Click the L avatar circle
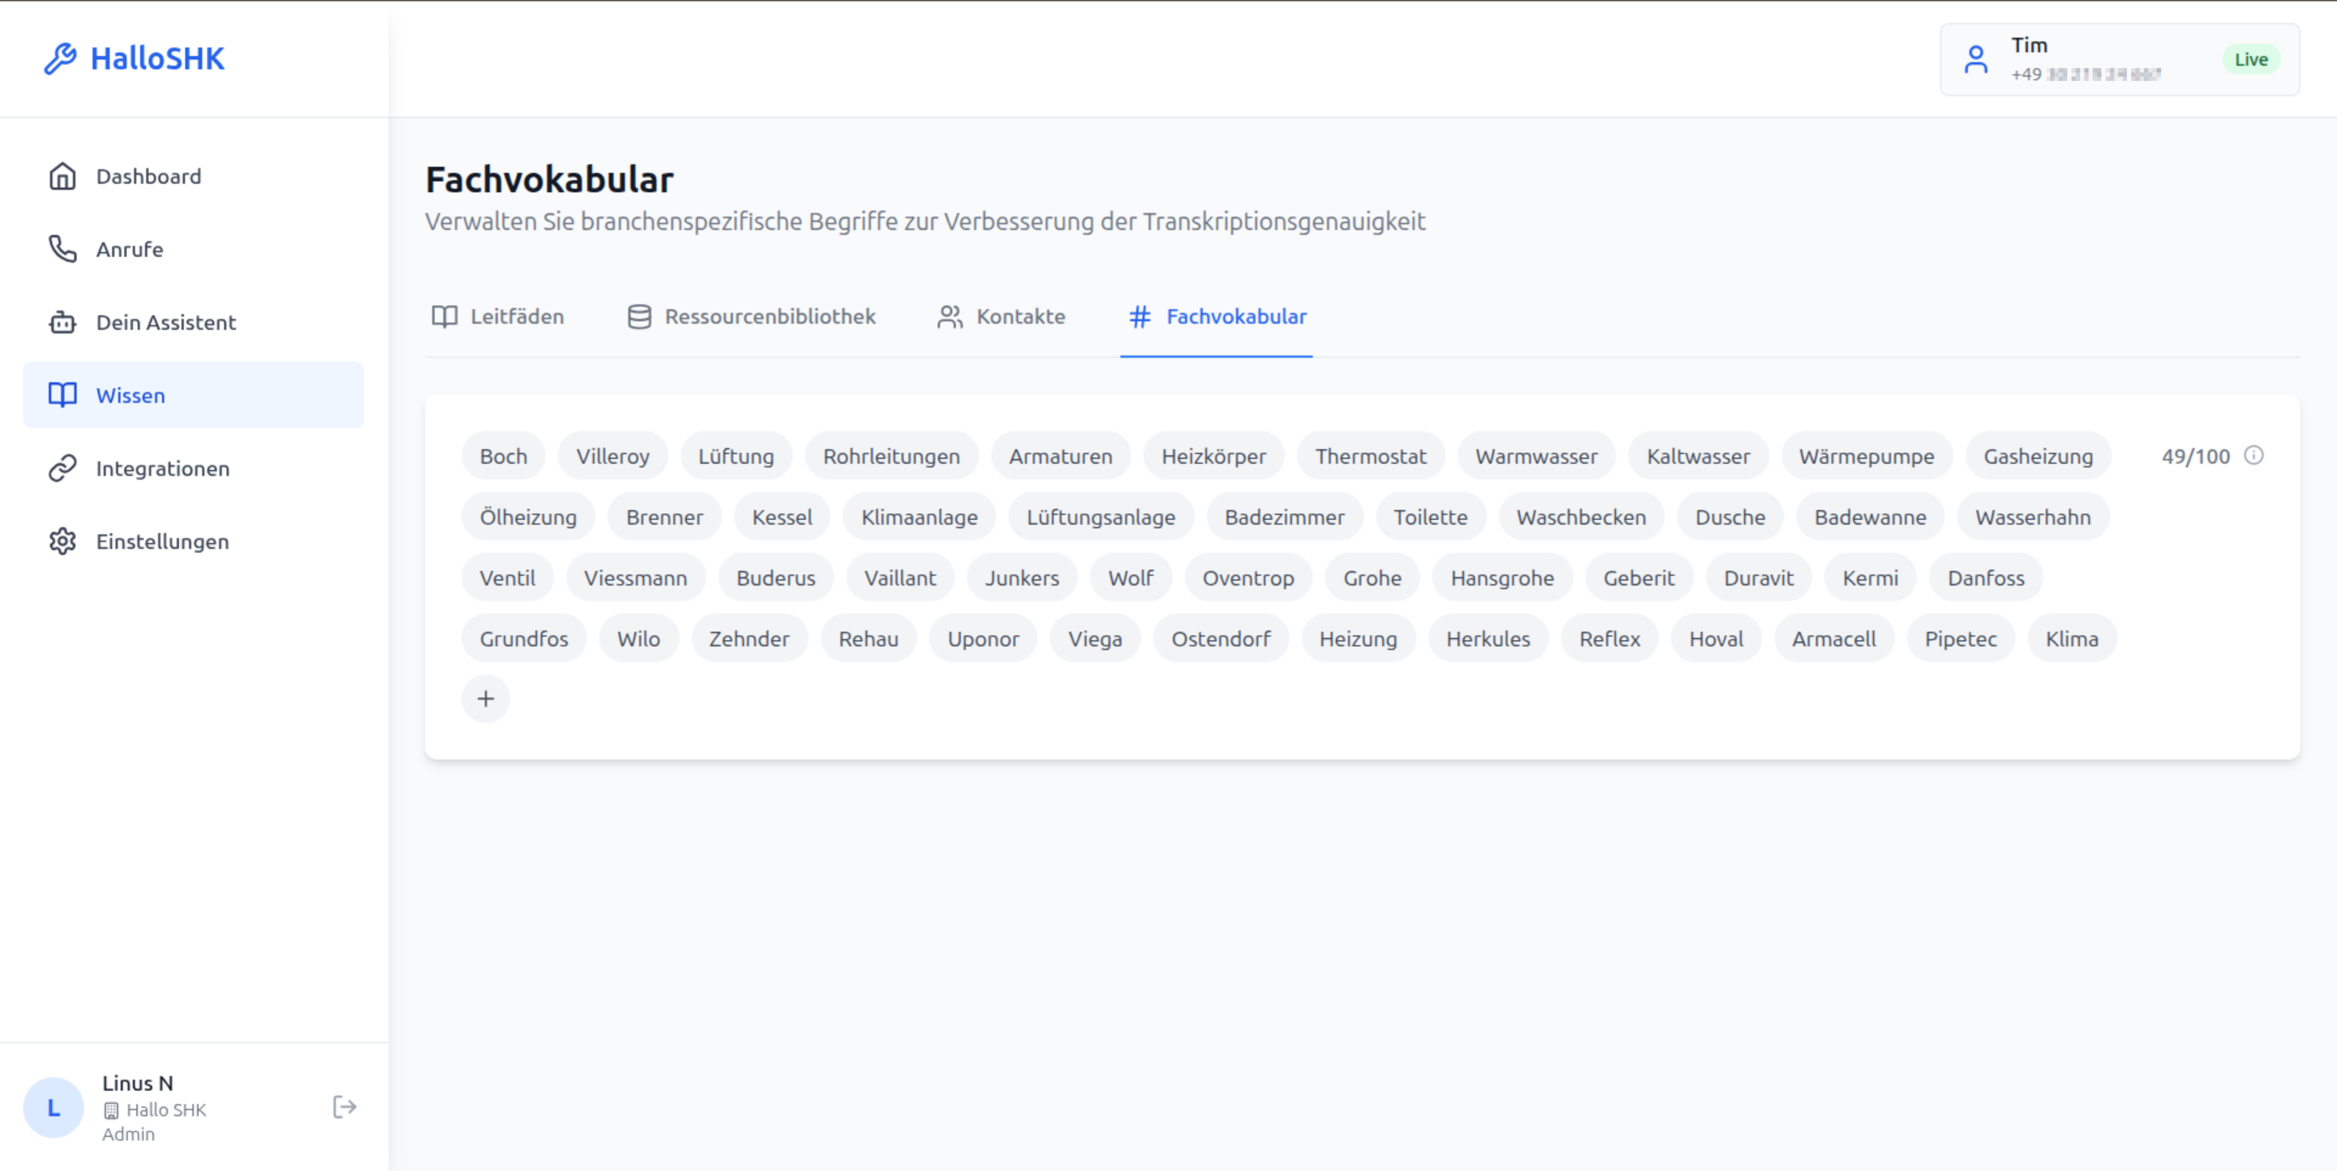 click(x=54, y=1108)
